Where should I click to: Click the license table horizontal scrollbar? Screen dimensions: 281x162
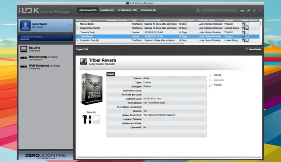click(130, 44)
